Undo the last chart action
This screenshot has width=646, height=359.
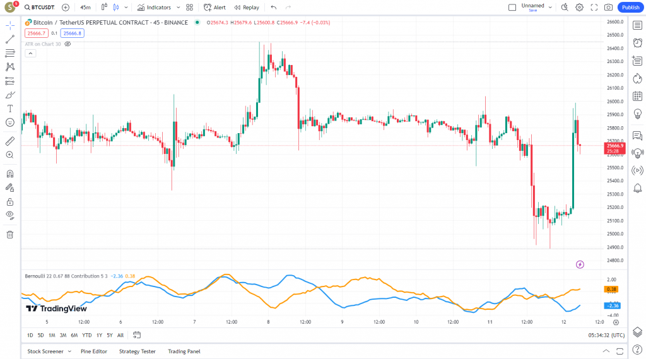pos(274,8)
